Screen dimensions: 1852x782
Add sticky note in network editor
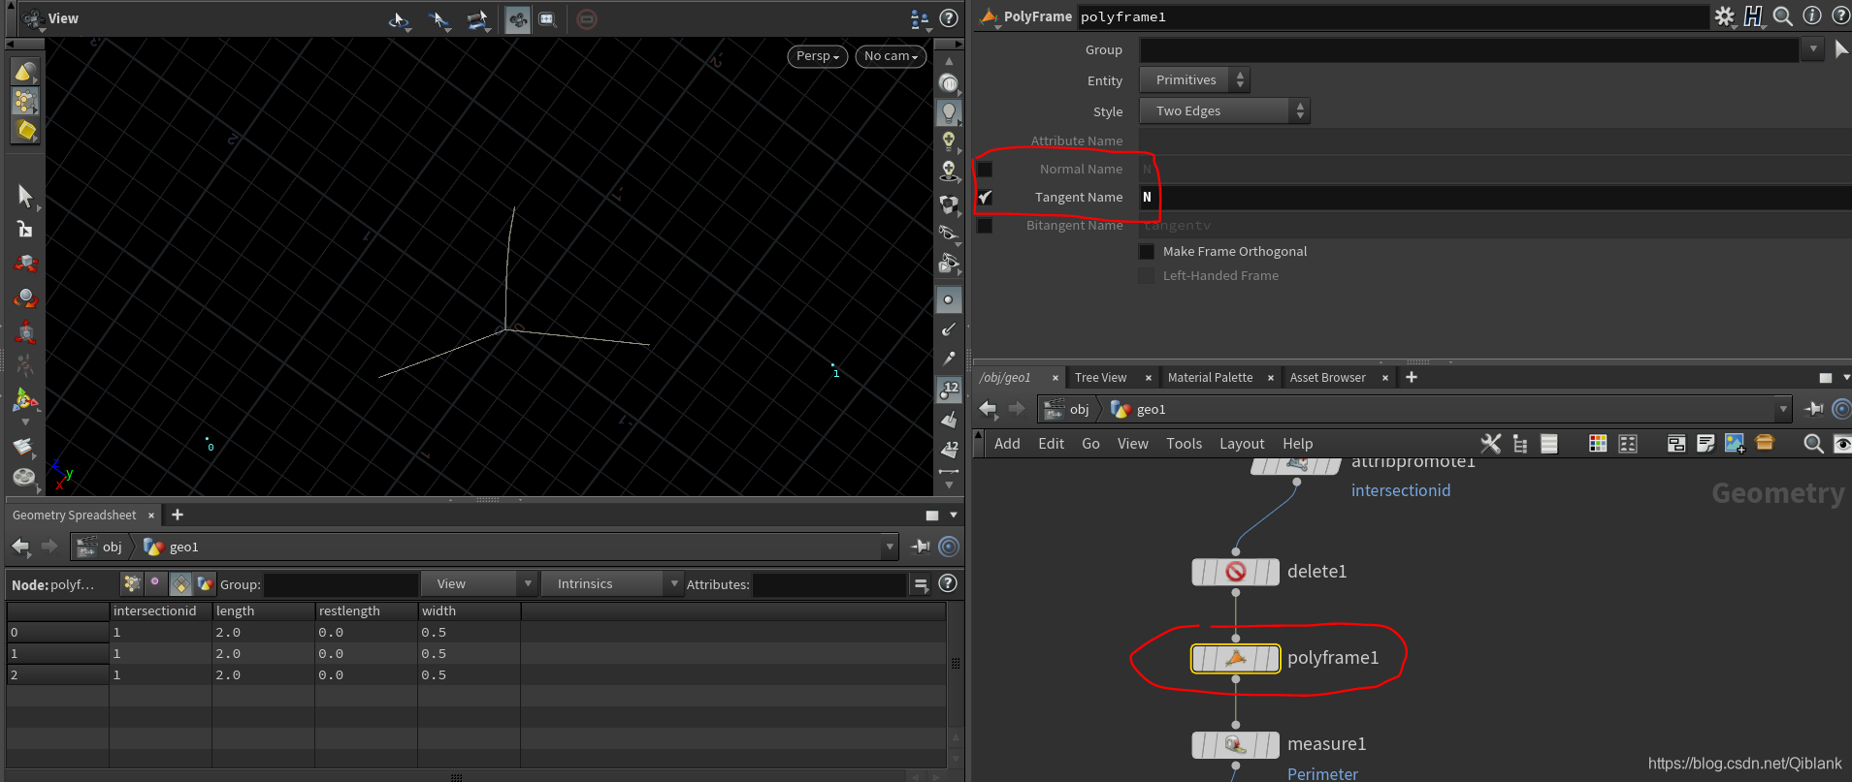point(1706,444)
